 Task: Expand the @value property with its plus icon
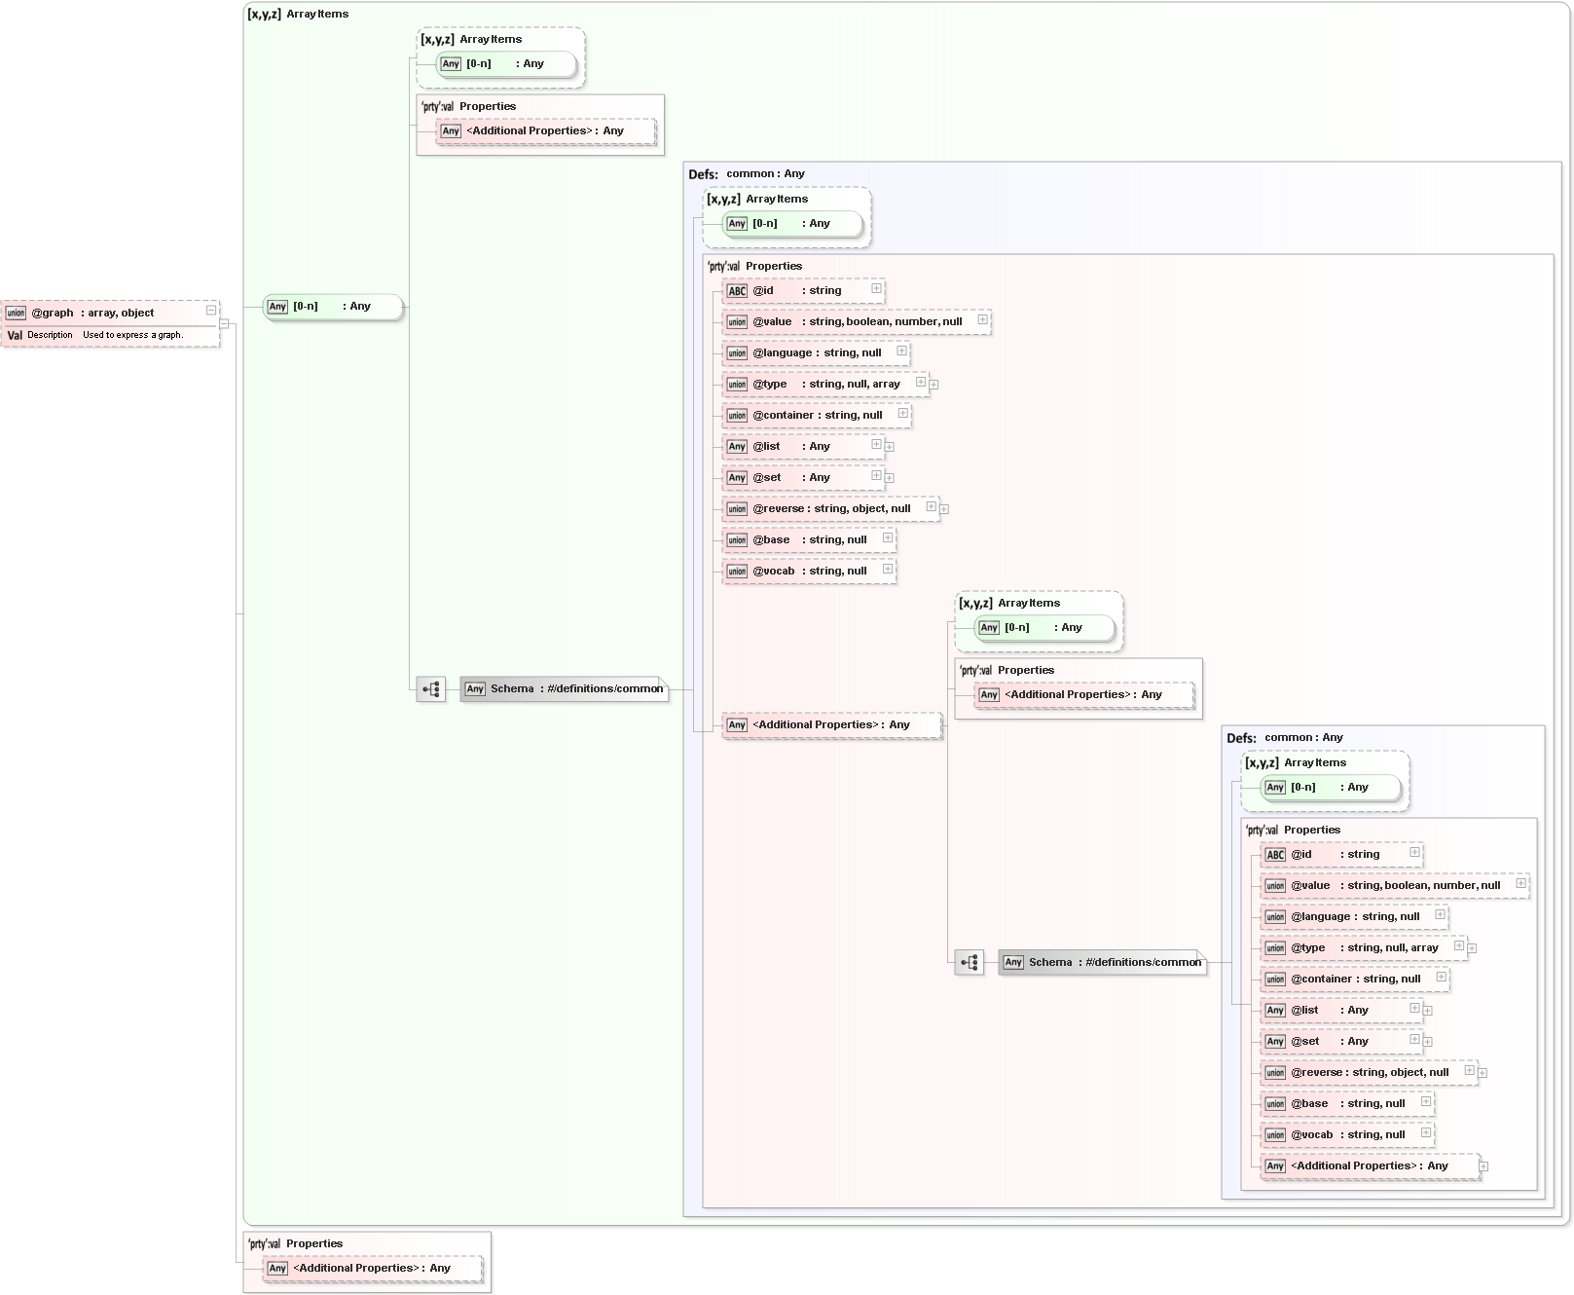point(983,321)
